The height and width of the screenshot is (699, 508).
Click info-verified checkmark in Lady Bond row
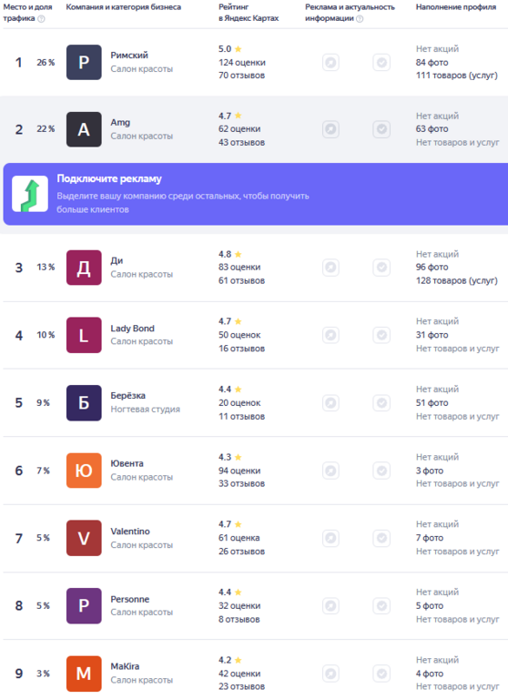click(x=381, y=335)
